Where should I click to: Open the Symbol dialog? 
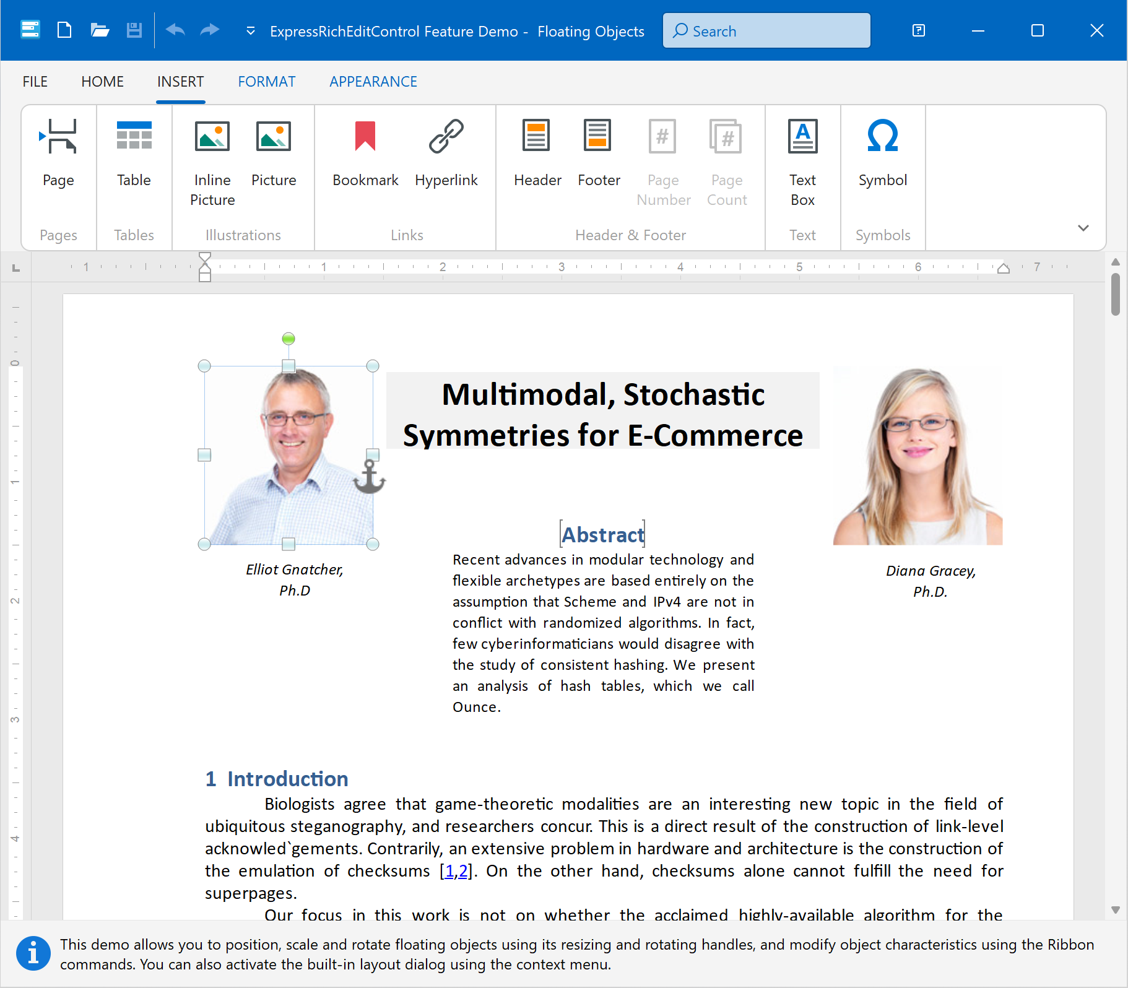(x=883, y=155)
